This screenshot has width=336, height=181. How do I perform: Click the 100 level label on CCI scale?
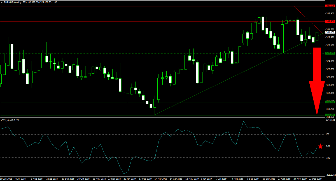click(328, 134)
